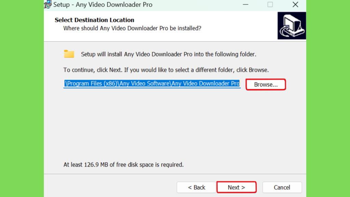Click the 'To continue, click Next' instruction text

(x=166, y=70)
